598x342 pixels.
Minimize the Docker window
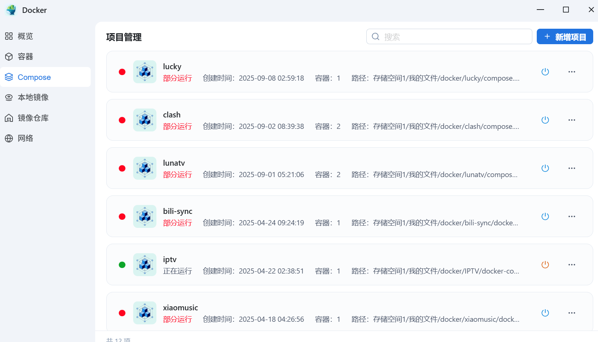[x=540, y=10]
